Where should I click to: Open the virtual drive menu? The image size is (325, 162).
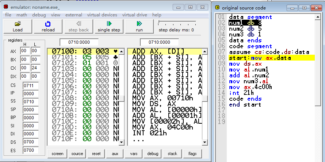[134, 15]
